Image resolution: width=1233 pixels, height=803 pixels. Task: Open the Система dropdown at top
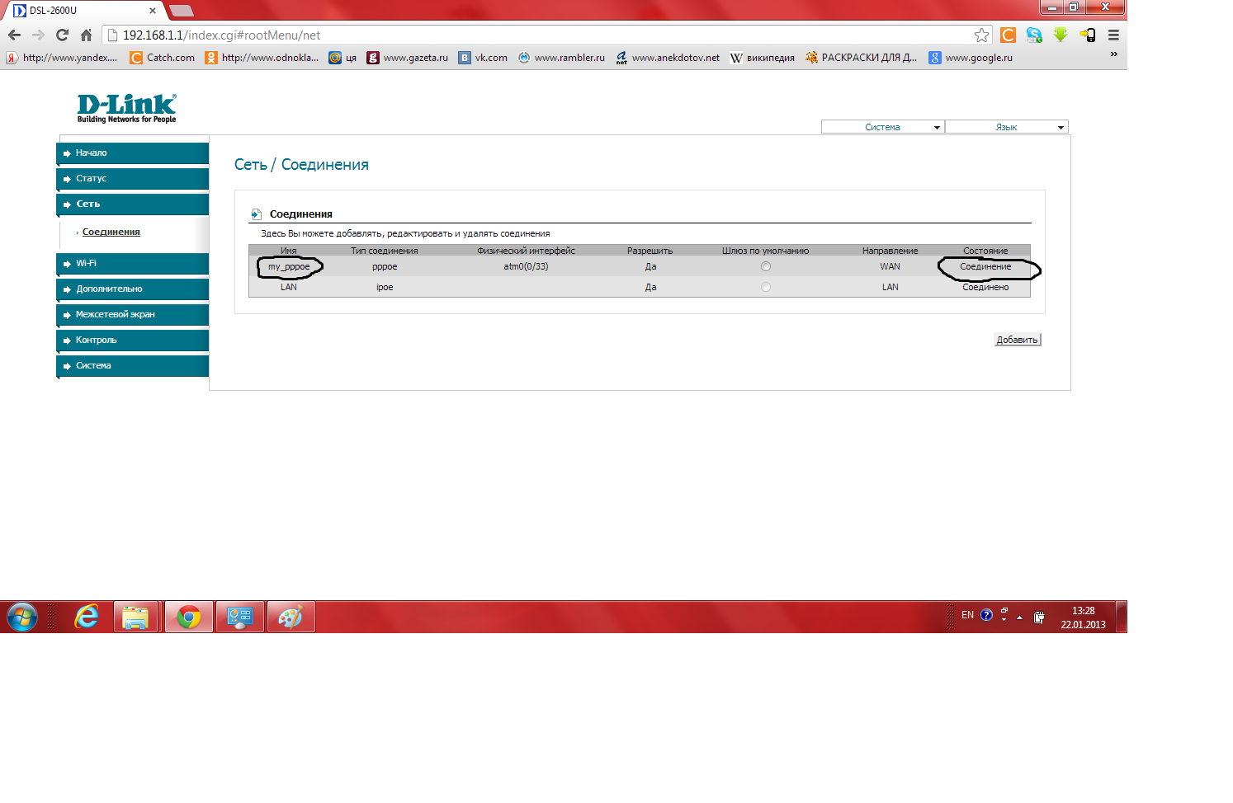pos(882,127)
